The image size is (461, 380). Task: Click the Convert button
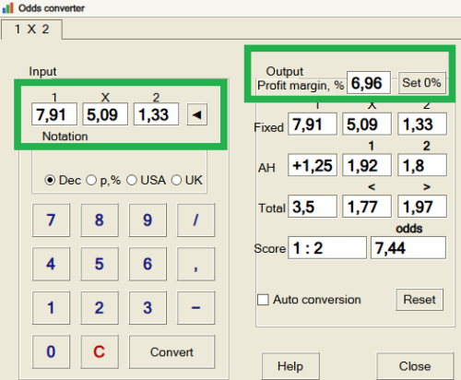[171, 351]
